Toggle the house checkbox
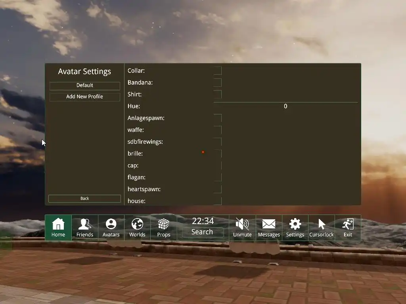This screenshot has height=304, width=406. pos(218,201)
